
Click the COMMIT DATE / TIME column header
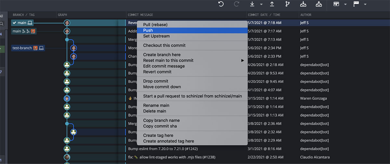coord(264,15)
